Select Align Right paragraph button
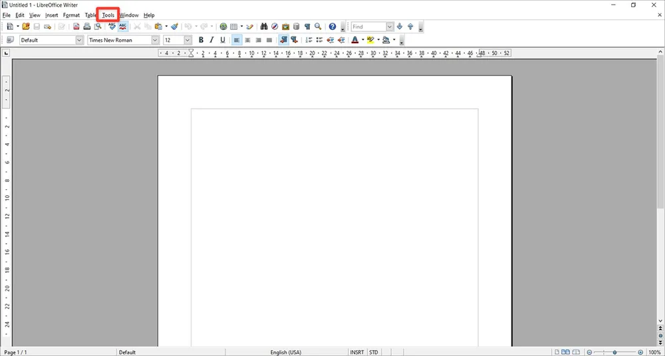Image resolution: width=665 pixels, height=356 pixels. [x=258, y=40]
